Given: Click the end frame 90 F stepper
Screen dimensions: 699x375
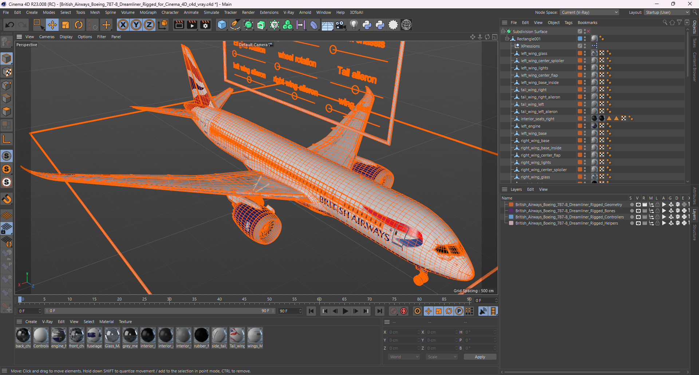Looking at the screenshot, I should (x=300, y=311).
